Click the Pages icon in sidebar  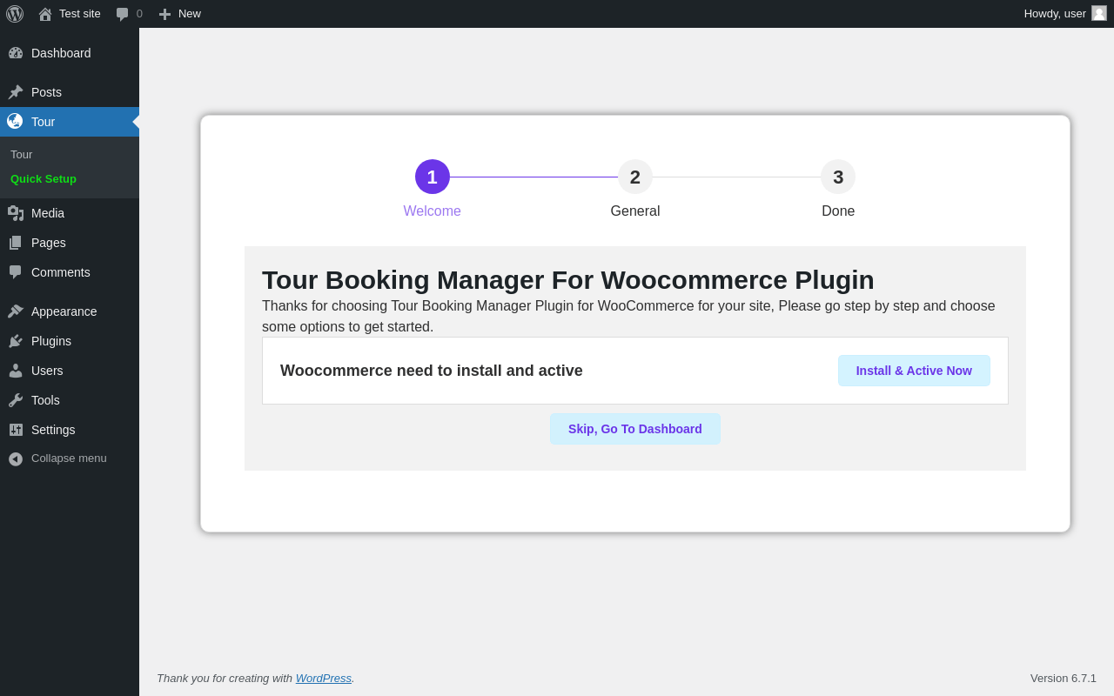tap(16, 243)
